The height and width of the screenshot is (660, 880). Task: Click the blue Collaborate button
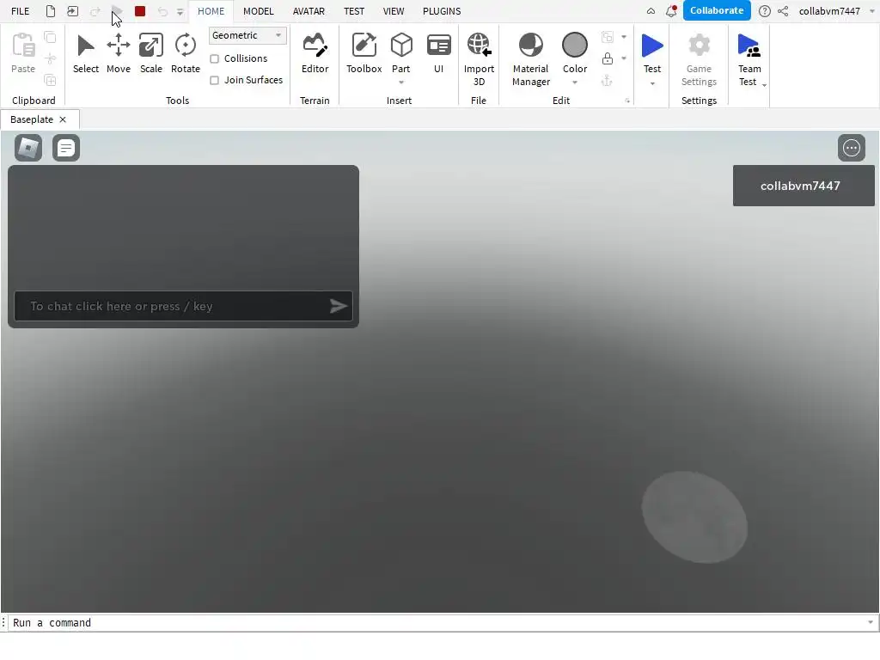(x=717, y=10)
